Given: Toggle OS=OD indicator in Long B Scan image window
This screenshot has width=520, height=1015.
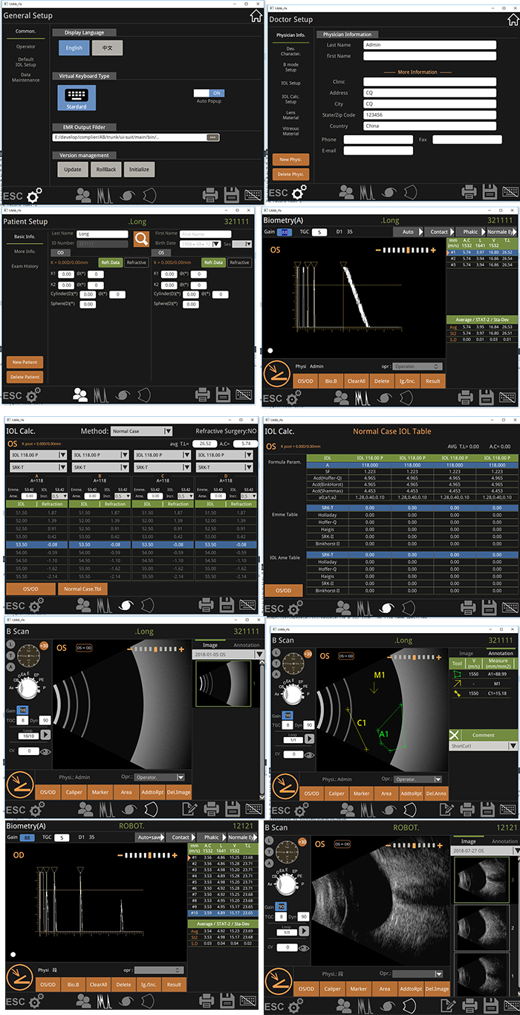Looking at the screenshot, I should click(83, 648).
